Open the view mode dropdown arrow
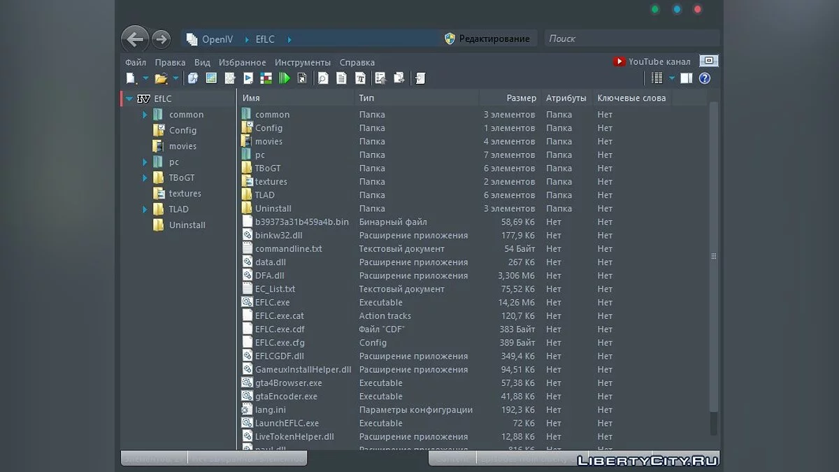This screenshot has width=839, height=472. coord(672,78)
